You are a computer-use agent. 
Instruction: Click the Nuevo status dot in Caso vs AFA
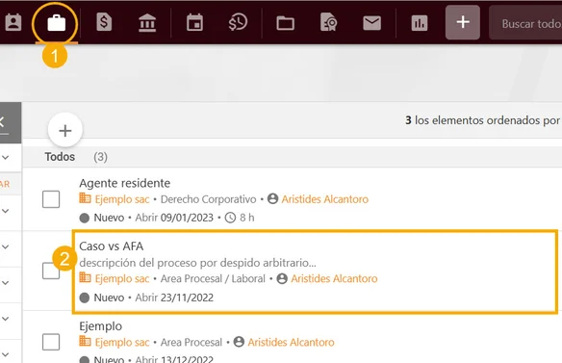point(85,298)
